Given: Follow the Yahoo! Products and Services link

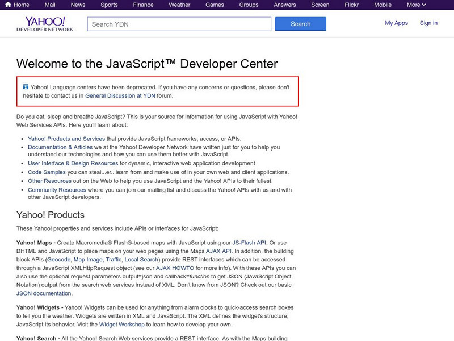Looking at the screenshot, I should click(66, 139).
